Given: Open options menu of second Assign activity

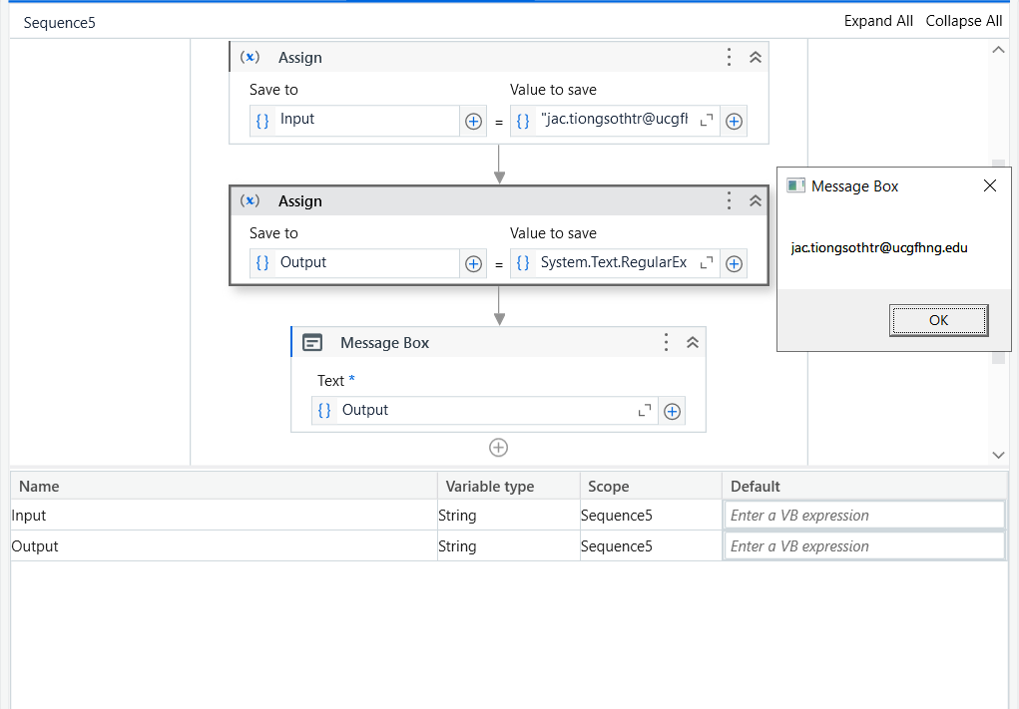Looking at the screenshot, I should 730,200.
